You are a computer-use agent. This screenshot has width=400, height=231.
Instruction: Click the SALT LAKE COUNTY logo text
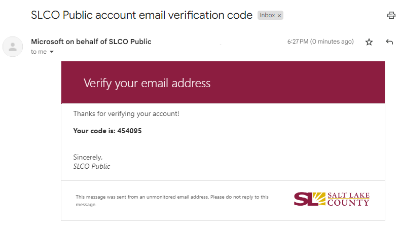(348, 199)
